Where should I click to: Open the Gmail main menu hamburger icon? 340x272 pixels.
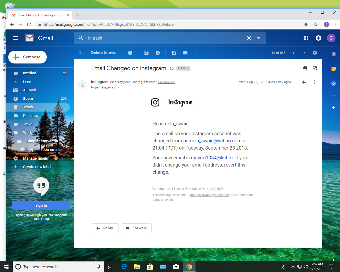point(16,38)
